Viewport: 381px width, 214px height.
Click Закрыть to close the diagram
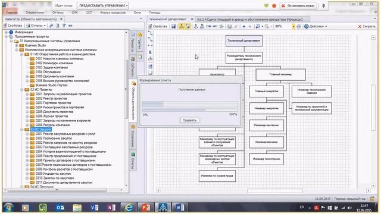367,26
